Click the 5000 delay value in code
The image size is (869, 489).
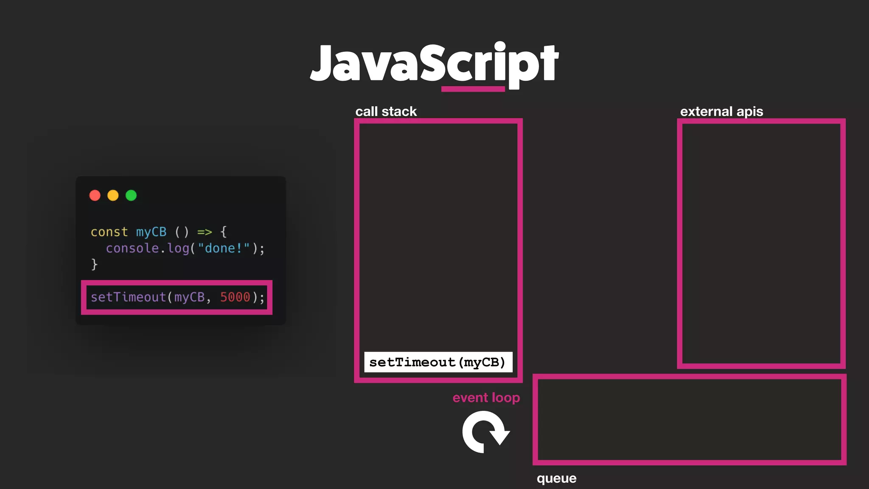tap(235, 297)
